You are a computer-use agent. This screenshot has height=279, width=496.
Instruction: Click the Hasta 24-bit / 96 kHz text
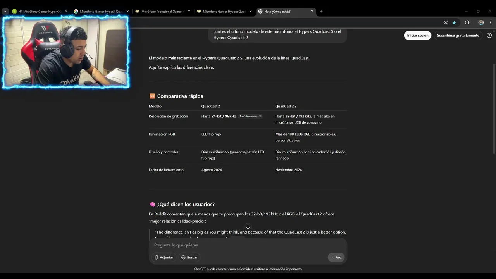219,116
